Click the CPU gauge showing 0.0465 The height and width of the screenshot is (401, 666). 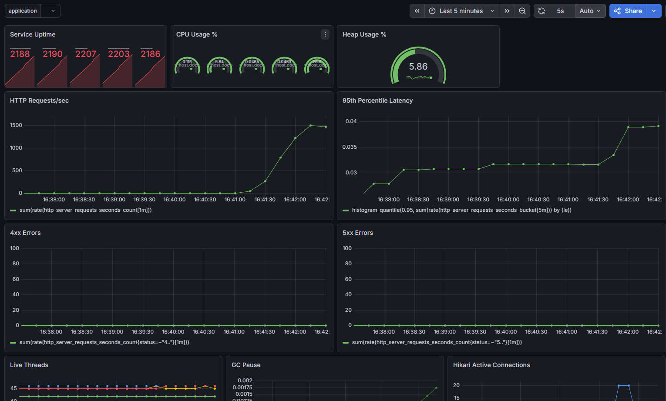[252, 65]
